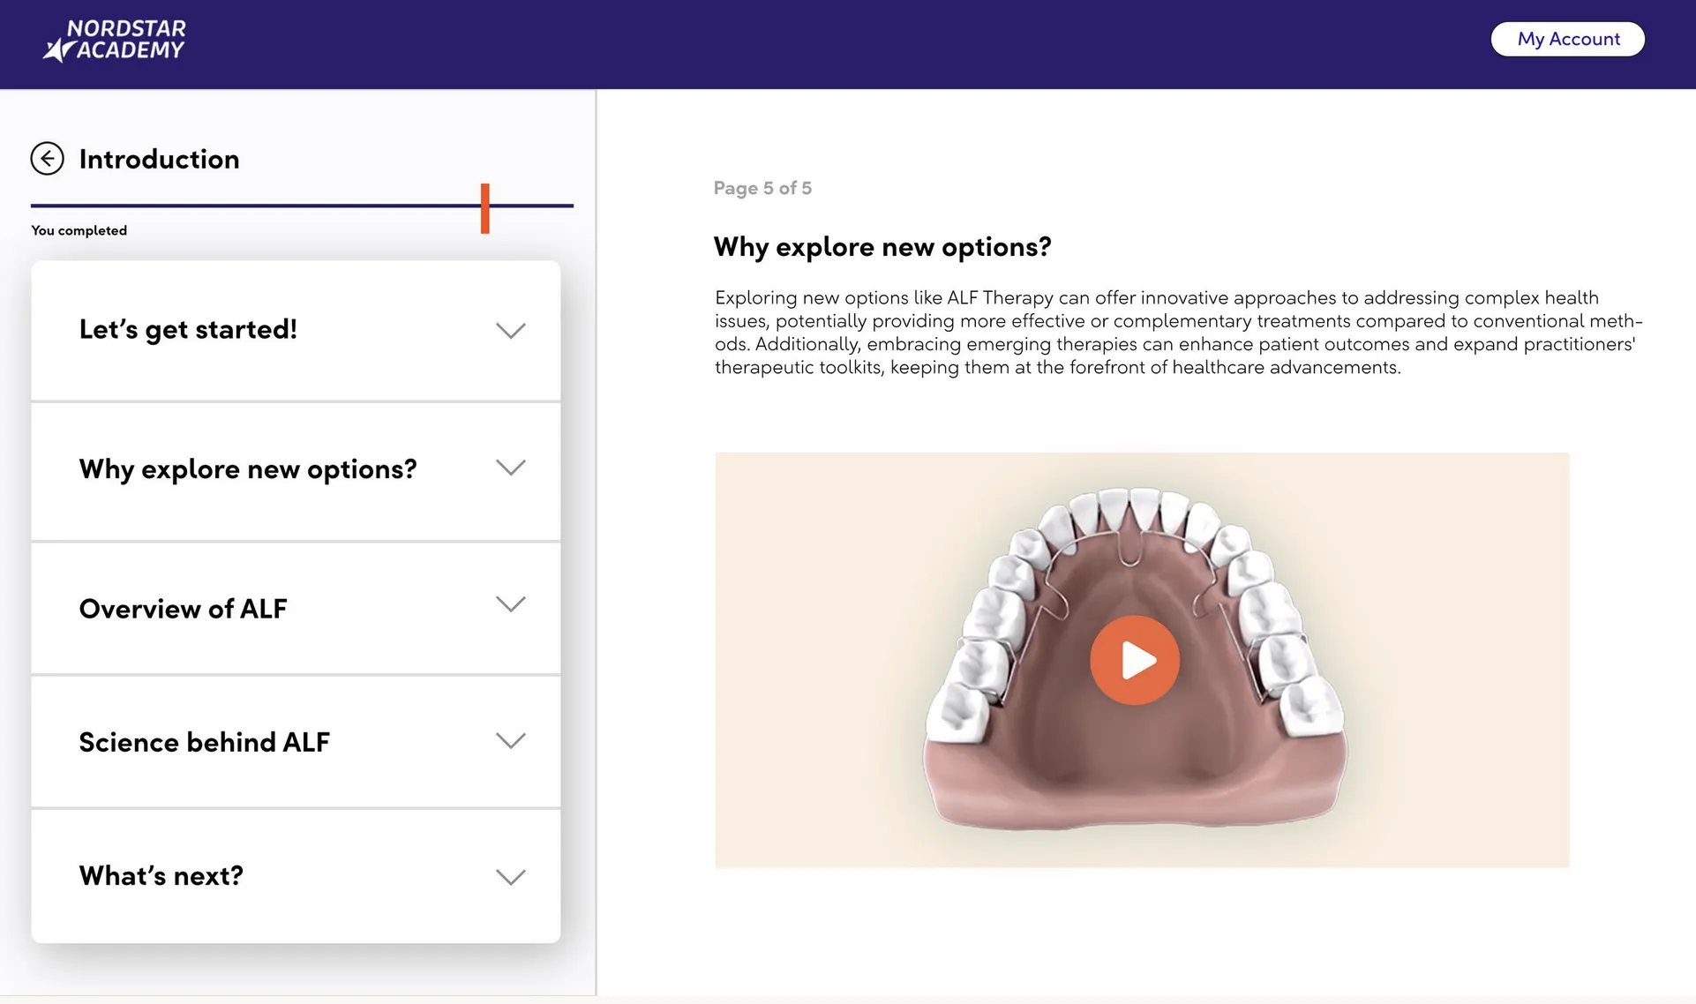Expand the Let's get started chevron
The height and width of the screenshot is (1004, 1696).
pyautogui.click(x=511, y=331)
